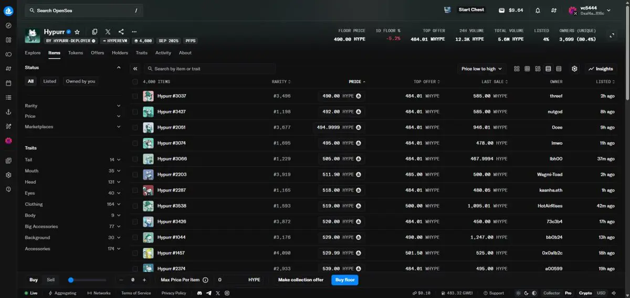Image resolution: width=630 pixels, height=298 pixels.
Task: Increase item count with plus button
Action: pos(144,280)
